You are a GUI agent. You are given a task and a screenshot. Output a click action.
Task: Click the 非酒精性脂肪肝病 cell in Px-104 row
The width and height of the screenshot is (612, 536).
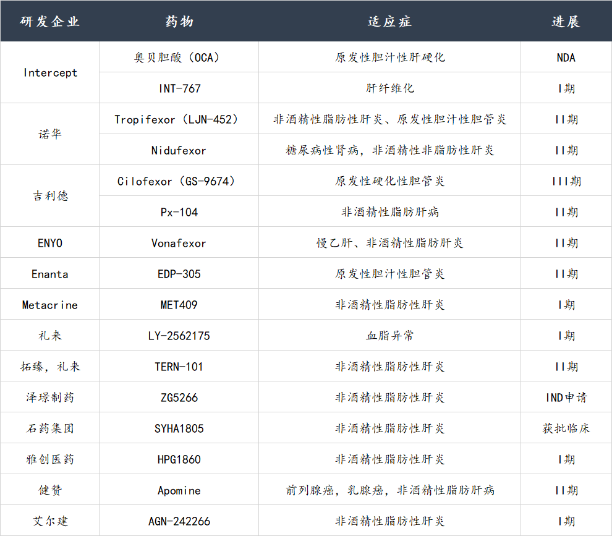(x=389, y=211)
